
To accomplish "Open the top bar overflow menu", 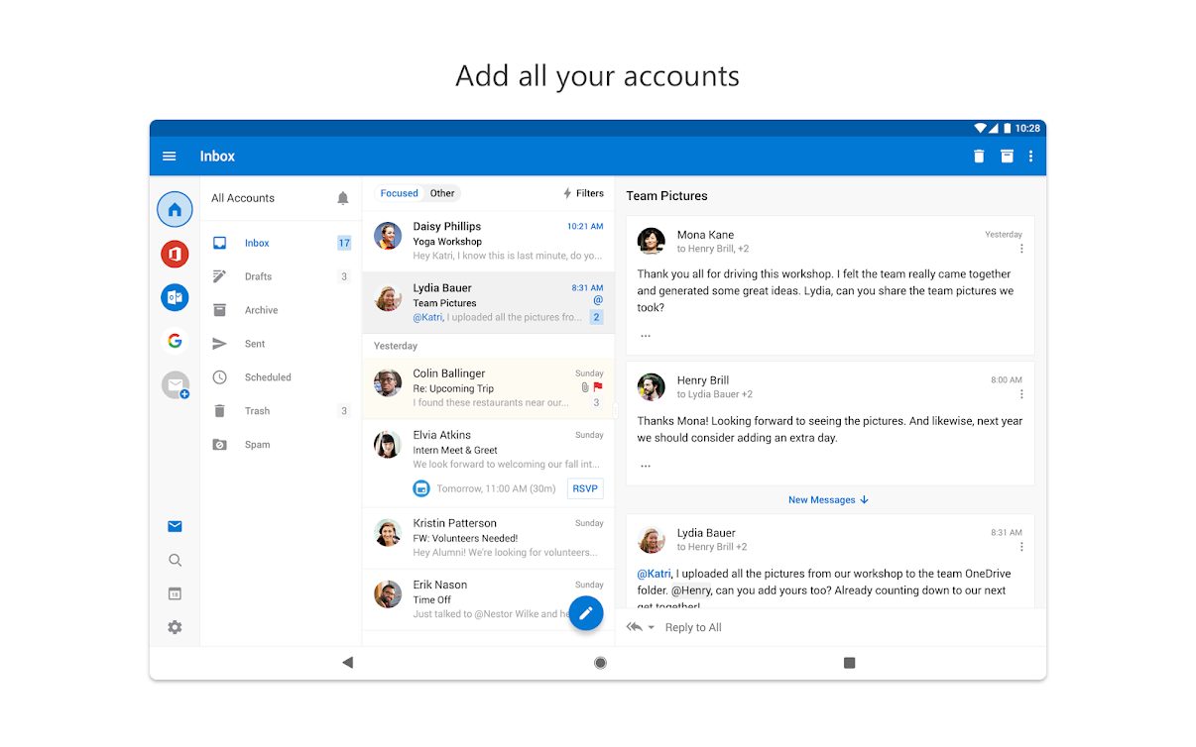I will (x=1030, y=157).
